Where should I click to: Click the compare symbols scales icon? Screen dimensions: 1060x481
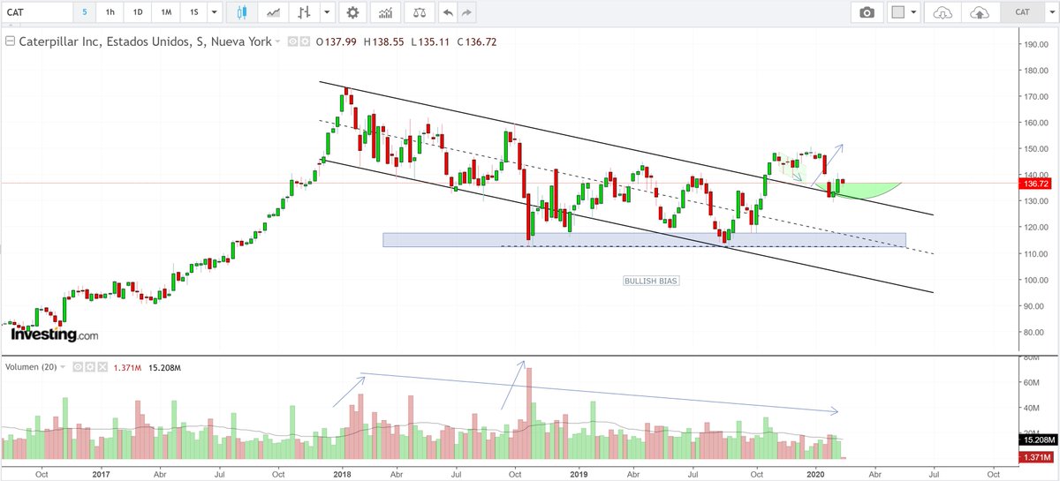point(420,12)
